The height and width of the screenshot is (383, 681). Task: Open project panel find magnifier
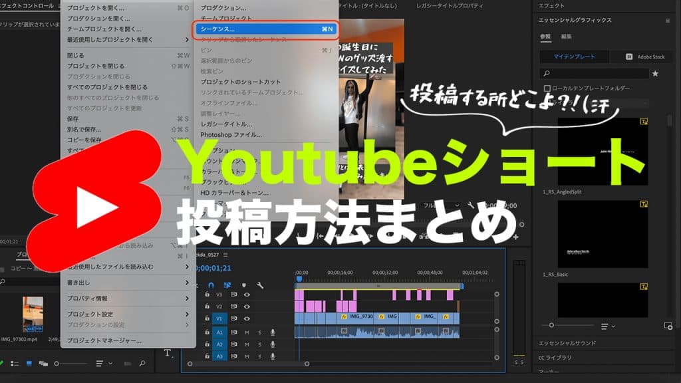pos(142,364)
